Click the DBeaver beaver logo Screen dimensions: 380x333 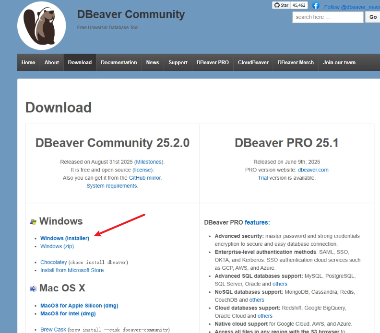coord(41,26)
